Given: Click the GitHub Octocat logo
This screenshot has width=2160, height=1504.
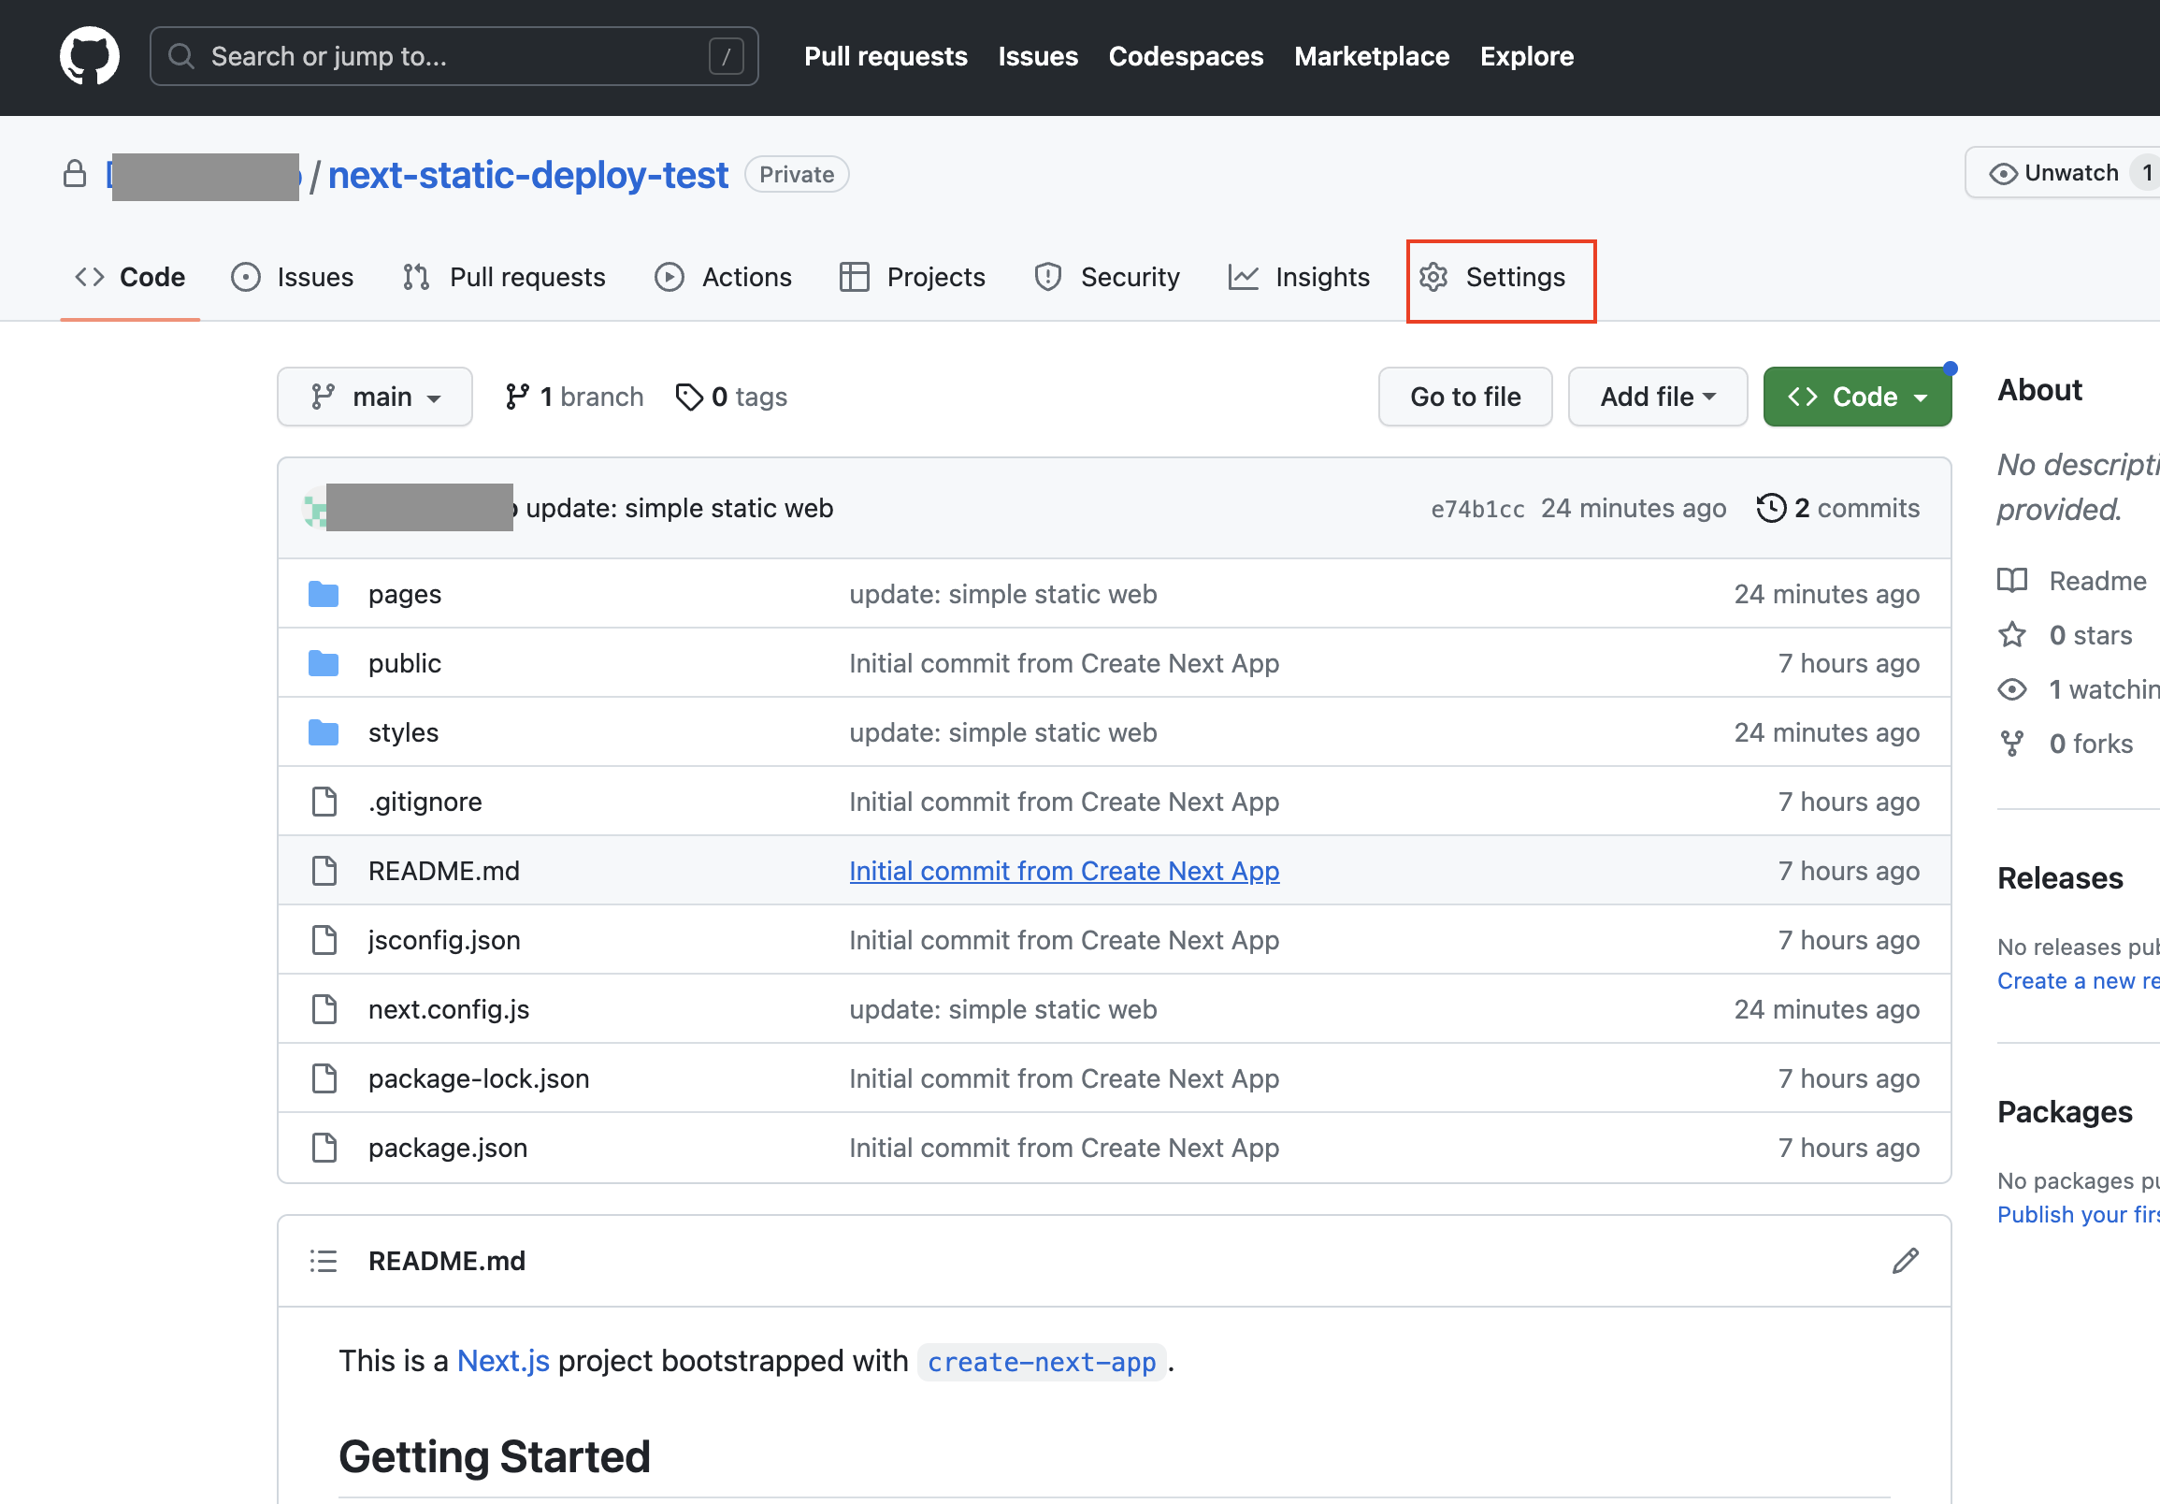Looking at the screenshot, I should (x=90, y=56).
